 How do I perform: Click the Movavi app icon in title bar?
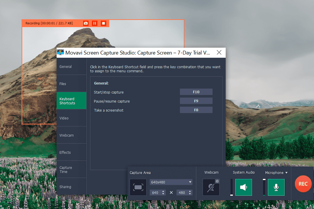60,53
